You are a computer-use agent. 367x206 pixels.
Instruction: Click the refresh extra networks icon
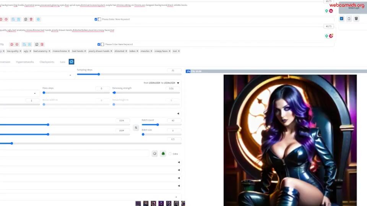click(x=71, y=62)
